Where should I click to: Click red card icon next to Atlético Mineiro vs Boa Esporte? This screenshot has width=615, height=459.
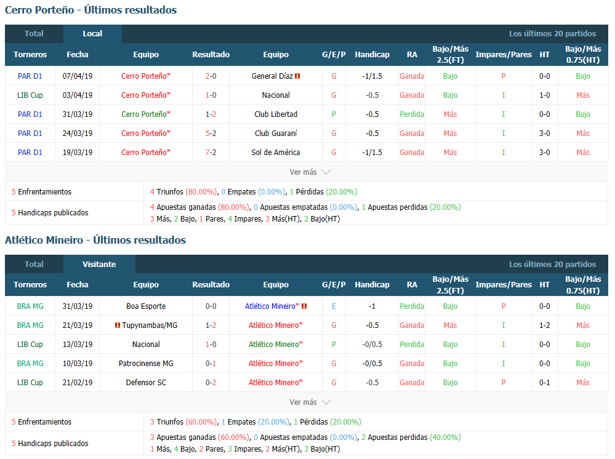(x=304, y=306)
